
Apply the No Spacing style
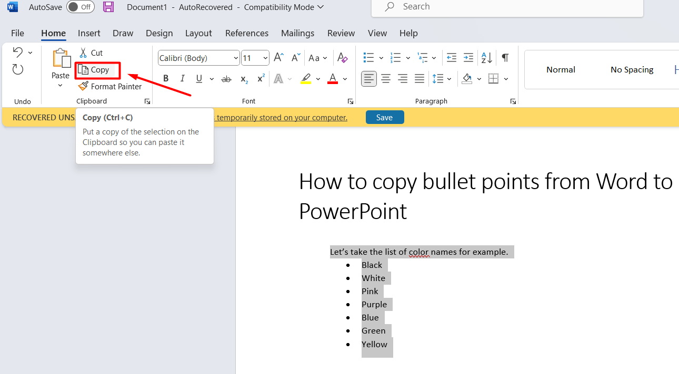pyautogui.click(x=632, y=69)
